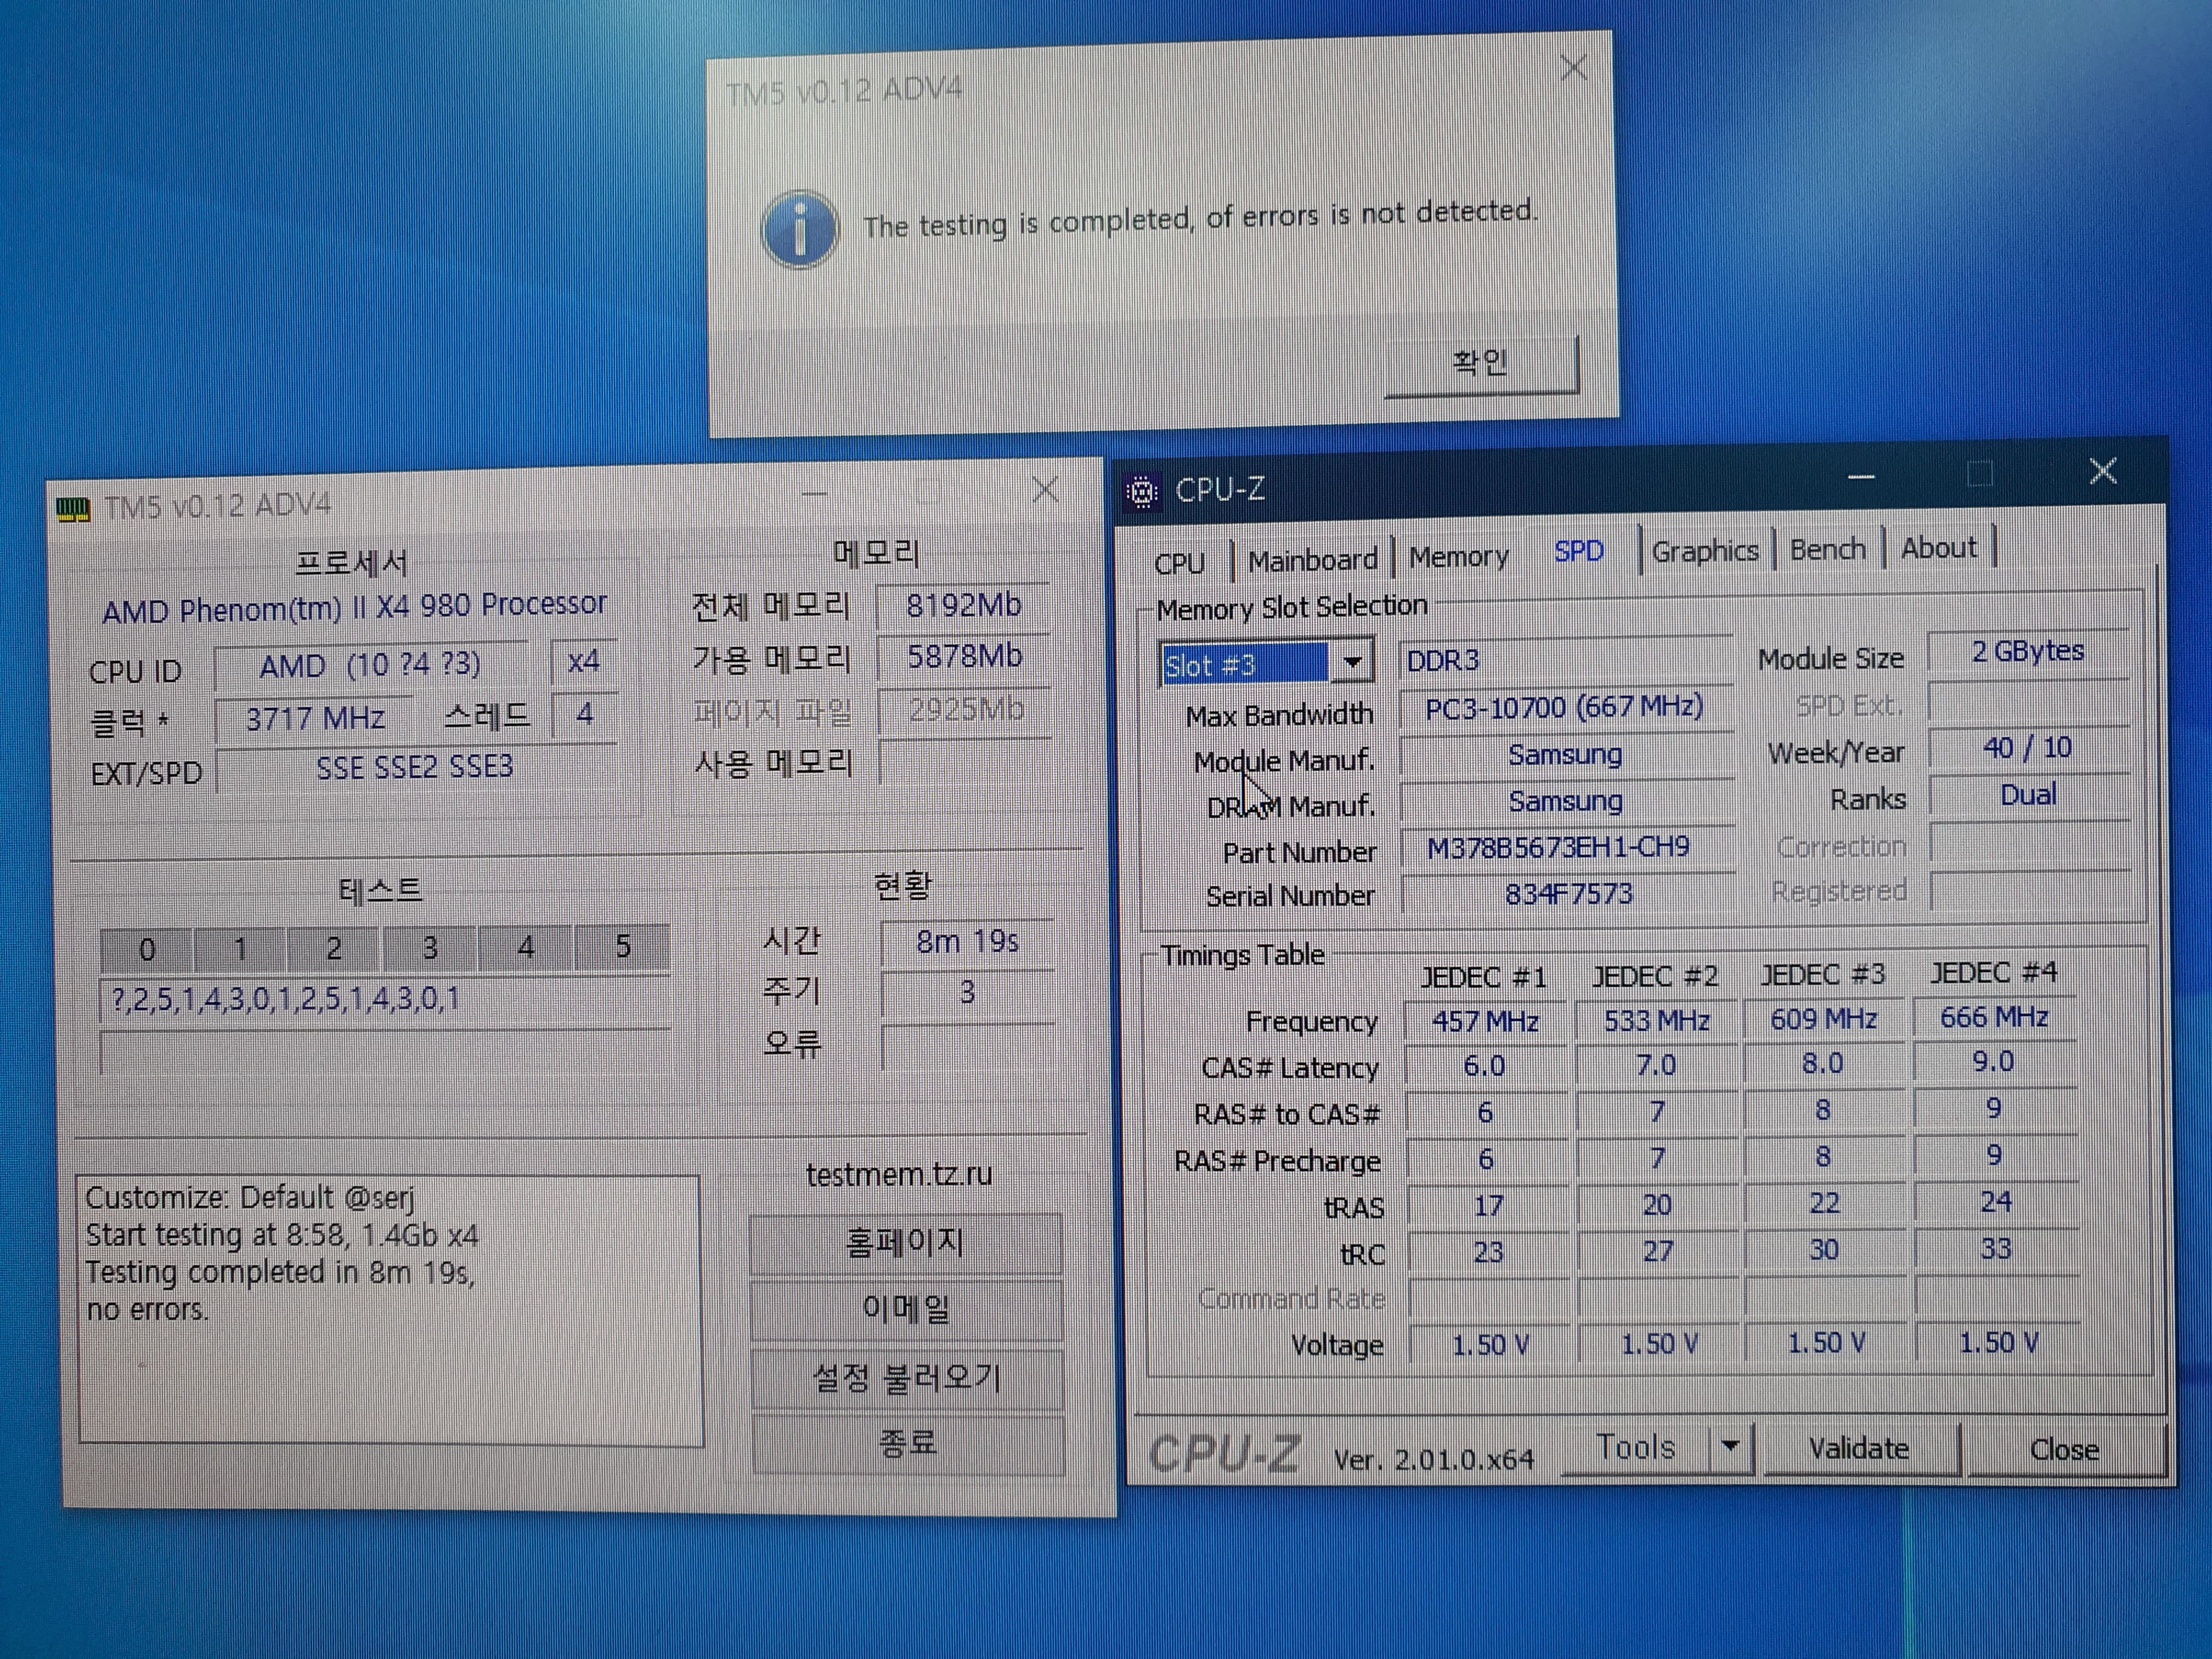
Task: Click the Tools button in CPU-Z
Action: [1636, 1447]
